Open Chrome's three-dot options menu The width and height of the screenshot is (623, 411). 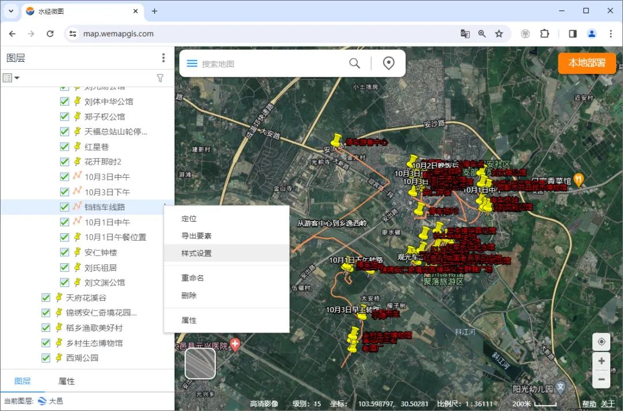(x=610, y=33)
